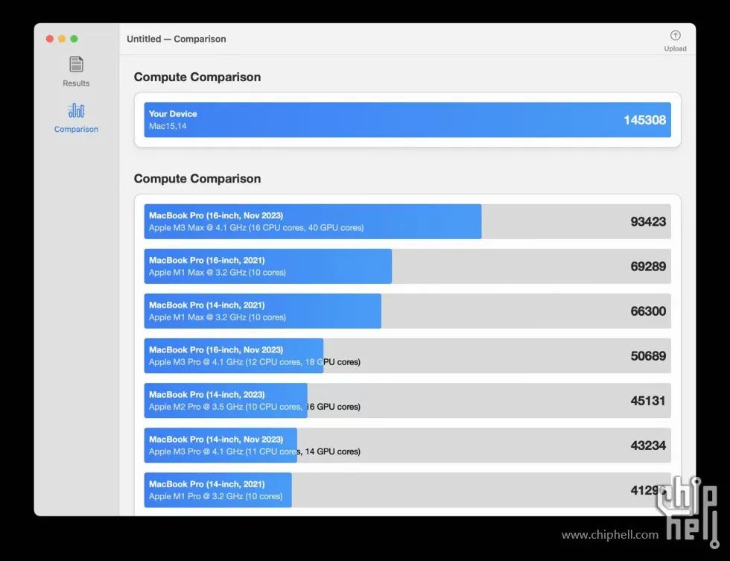Click the "Untitled — Comparison" window title

tap(177, 39)
